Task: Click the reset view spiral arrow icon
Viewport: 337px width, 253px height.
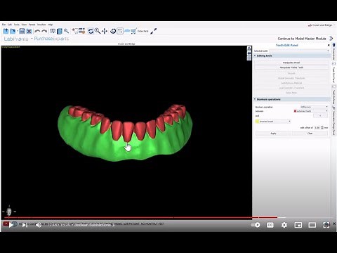Action: [113, 31]
